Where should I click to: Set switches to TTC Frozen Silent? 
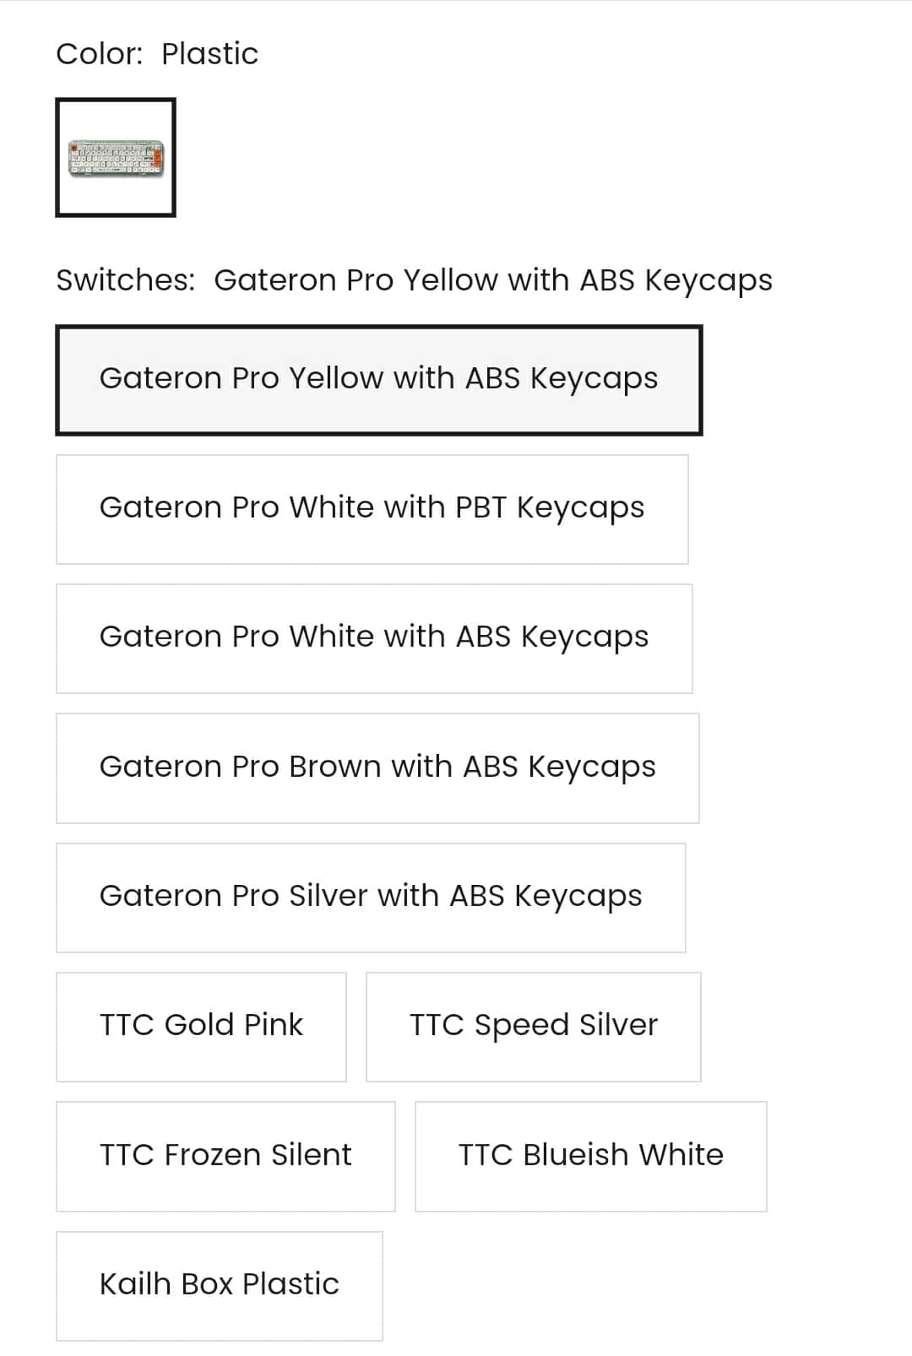[225, 1156]
